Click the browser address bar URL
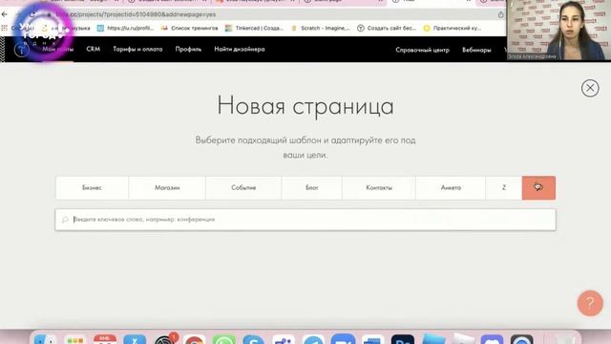 point(137,14)
